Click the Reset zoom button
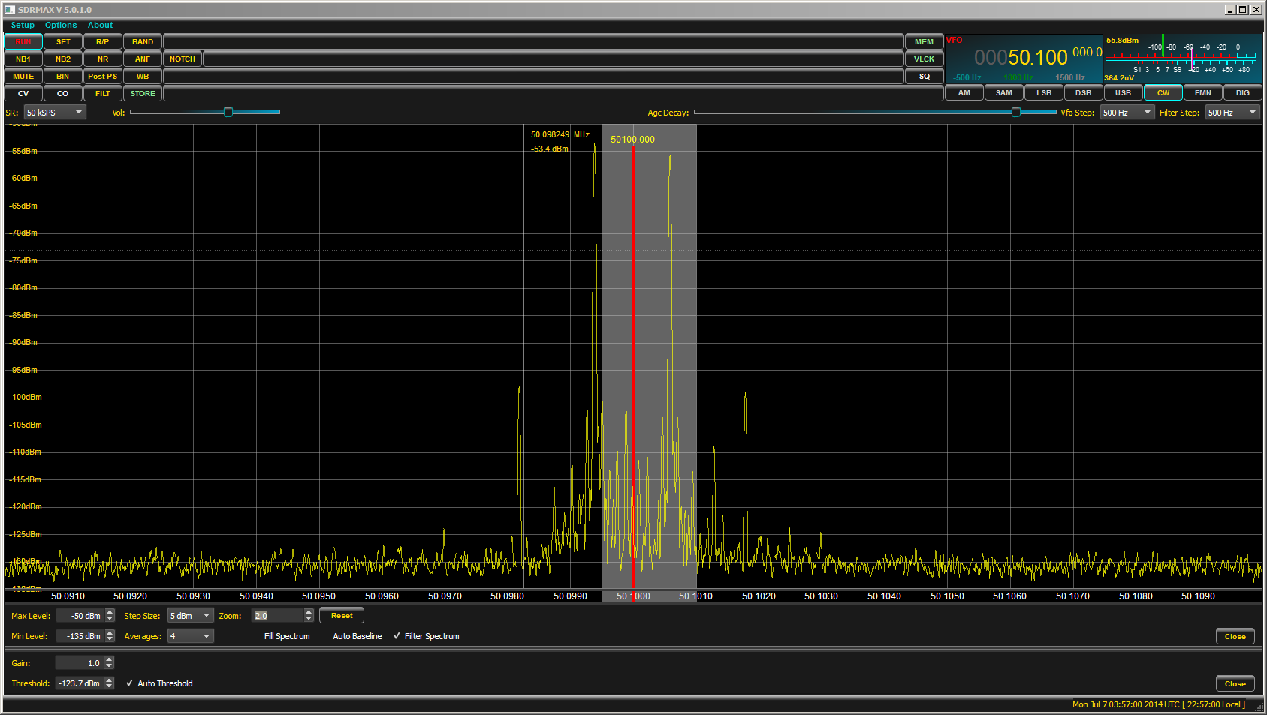 (x=342, y=616)
